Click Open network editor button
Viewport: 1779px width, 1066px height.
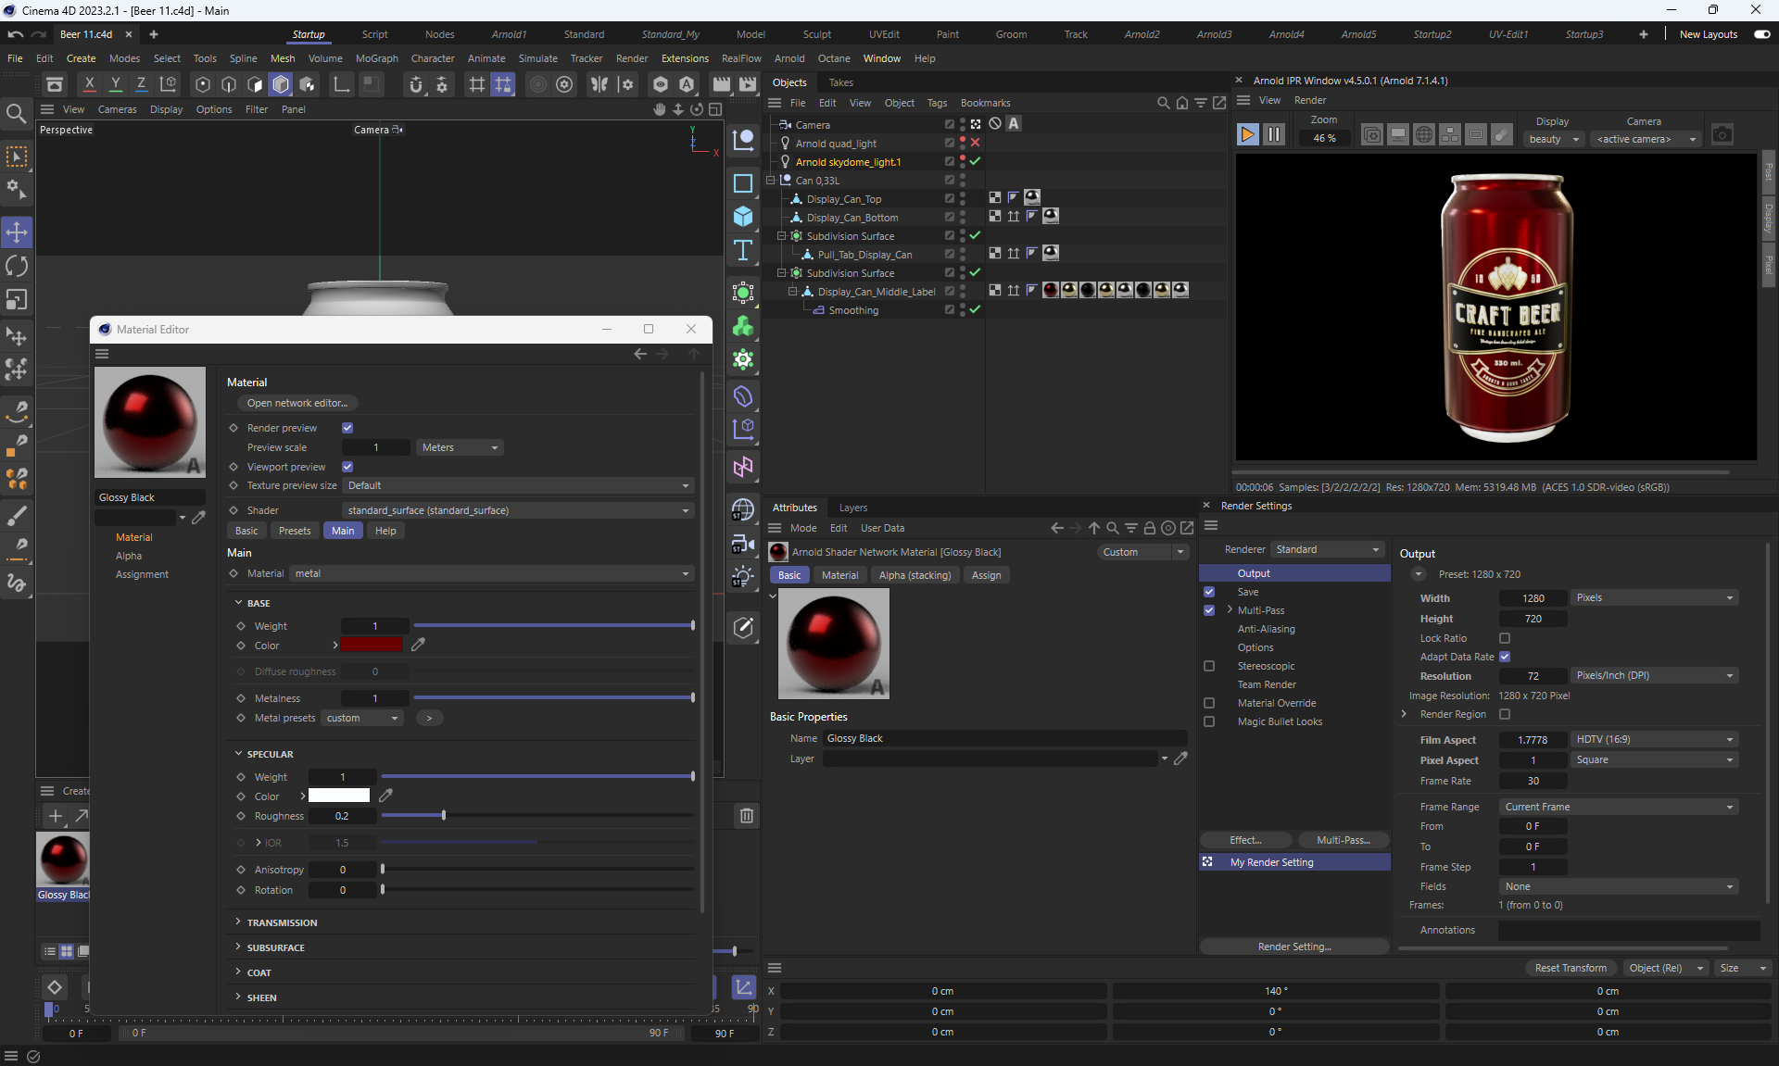[297, 403]
